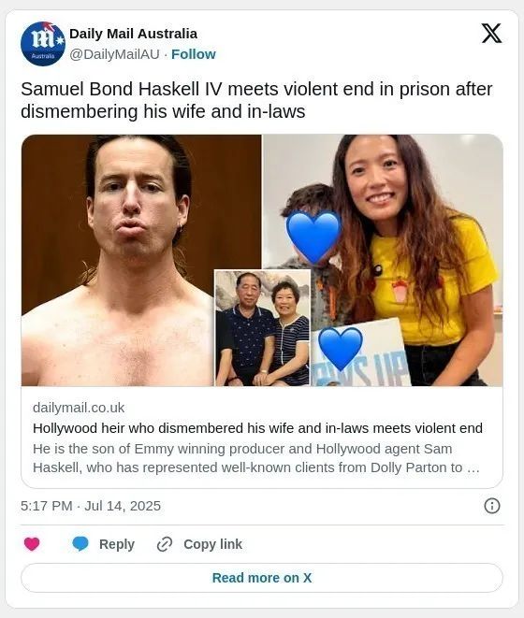Open the @DailyMailAU handle
Viewport: 524px width, 618px height.
pos(114,54)
